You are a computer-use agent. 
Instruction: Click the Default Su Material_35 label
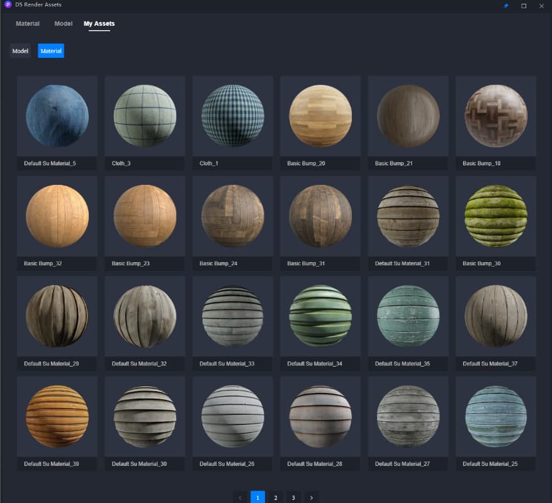click(x=402, y=363)
